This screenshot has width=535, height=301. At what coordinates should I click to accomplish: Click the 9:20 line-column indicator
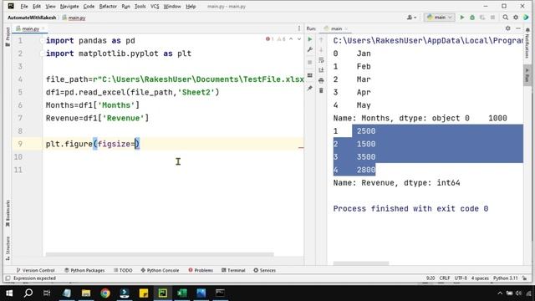pos(431,278)
